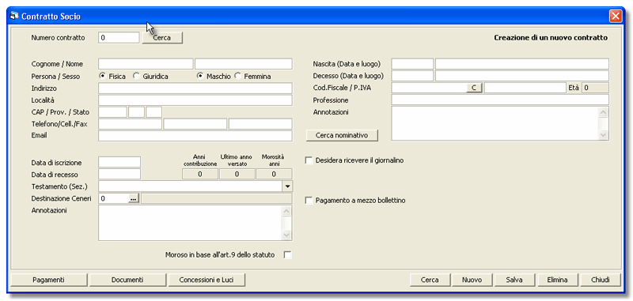
Task: Click the Cognome input field
Action: [146, 64]
